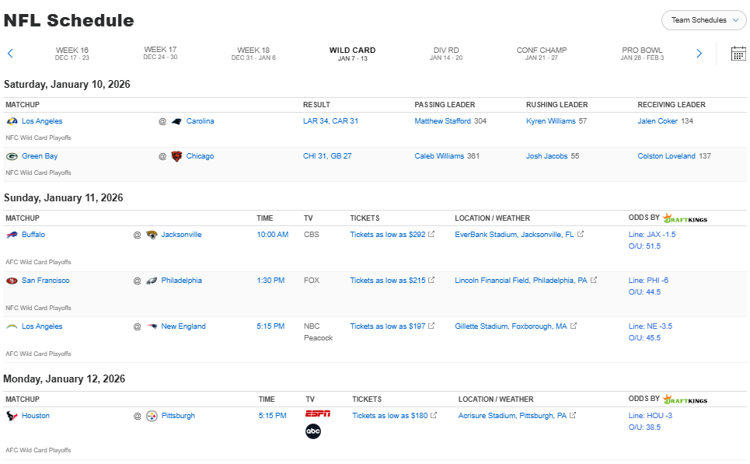Click the Carolina Panthers logo
Image resolution: width=750 pixels, height=464 pixels.
175,120
